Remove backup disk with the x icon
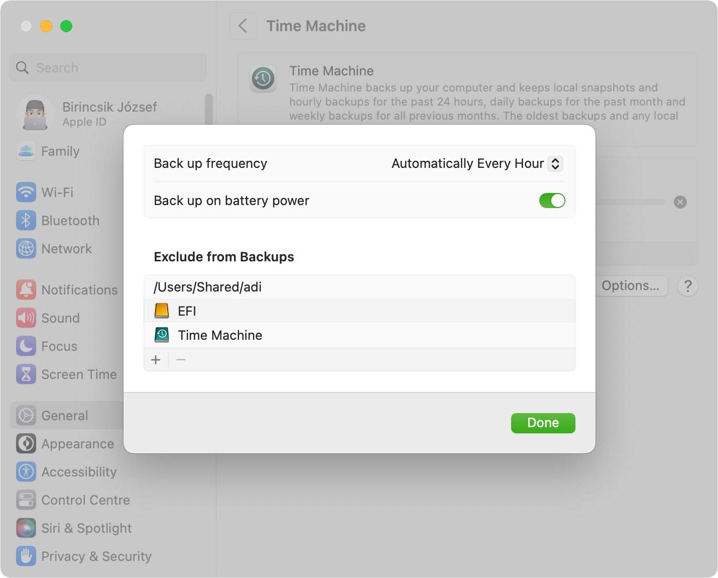This screenshot has height=578, width=718. point(680,202)
